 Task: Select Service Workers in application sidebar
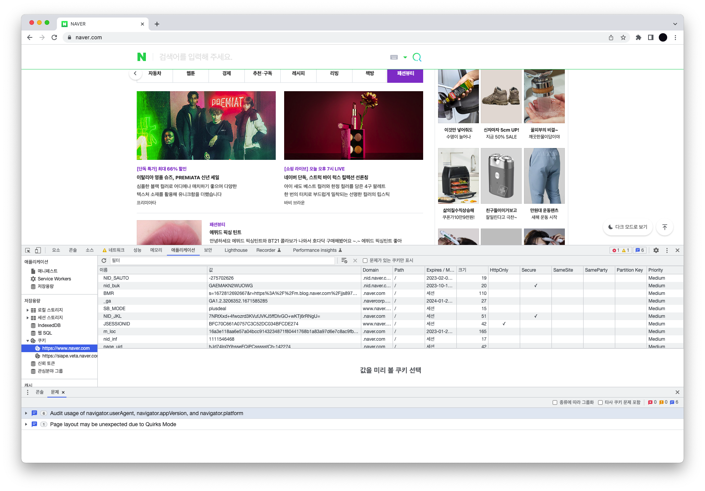tap(54, 279)
